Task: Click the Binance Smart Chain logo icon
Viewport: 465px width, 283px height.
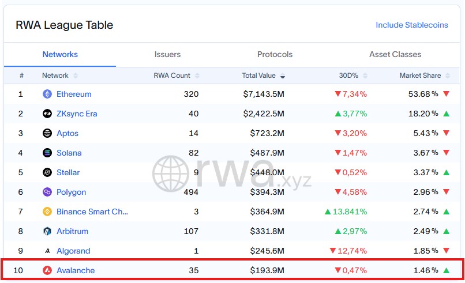Action: [47, 212]
